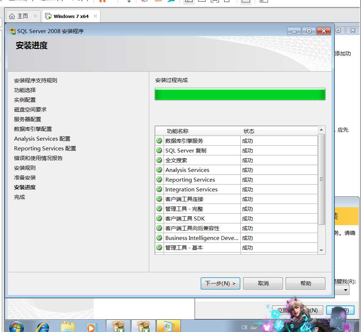Viewport: 361px width, 332px height.
Task: Click the 功能名称 column header
Action: pos(202,131)
